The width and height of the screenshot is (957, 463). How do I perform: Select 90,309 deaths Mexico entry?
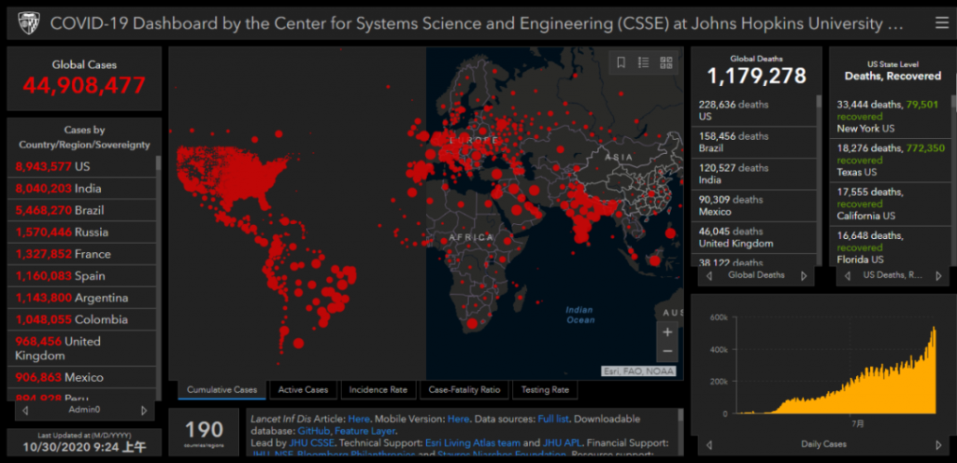[x=753, y=205]
